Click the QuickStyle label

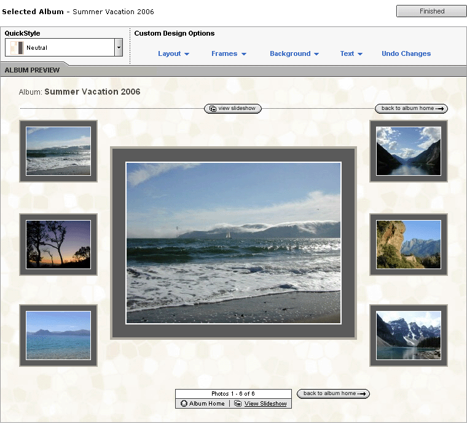[22, 33]
